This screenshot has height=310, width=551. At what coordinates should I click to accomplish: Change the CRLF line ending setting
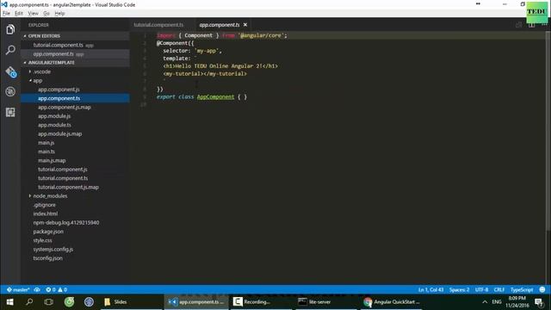(x=499, y=289)
